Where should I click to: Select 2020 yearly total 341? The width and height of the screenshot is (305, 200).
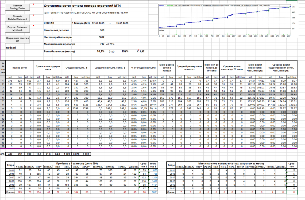click(153, 189)
